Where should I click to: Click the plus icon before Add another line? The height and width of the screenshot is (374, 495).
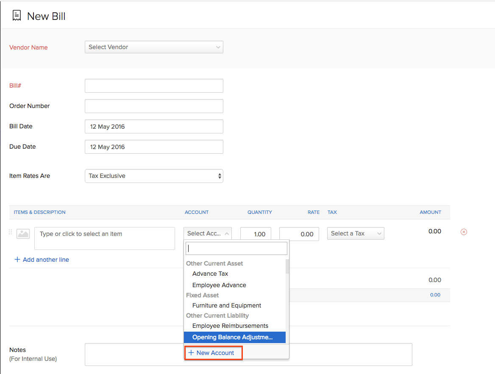coord(17,260)
